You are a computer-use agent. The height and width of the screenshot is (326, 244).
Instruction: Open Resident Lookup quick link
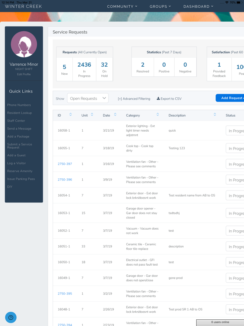point(20,113)
